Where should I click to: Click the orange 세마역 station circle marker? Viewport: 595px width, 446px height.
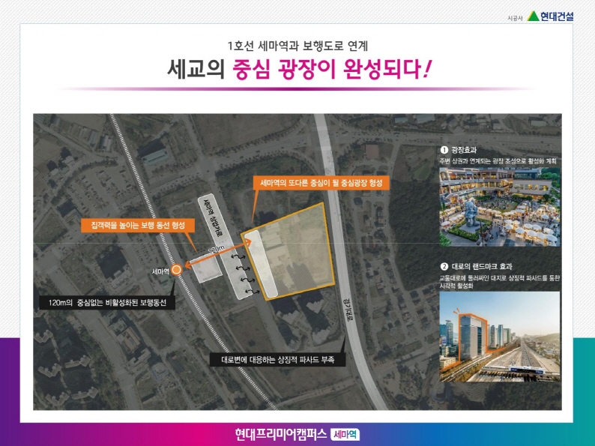click(176, 271)
